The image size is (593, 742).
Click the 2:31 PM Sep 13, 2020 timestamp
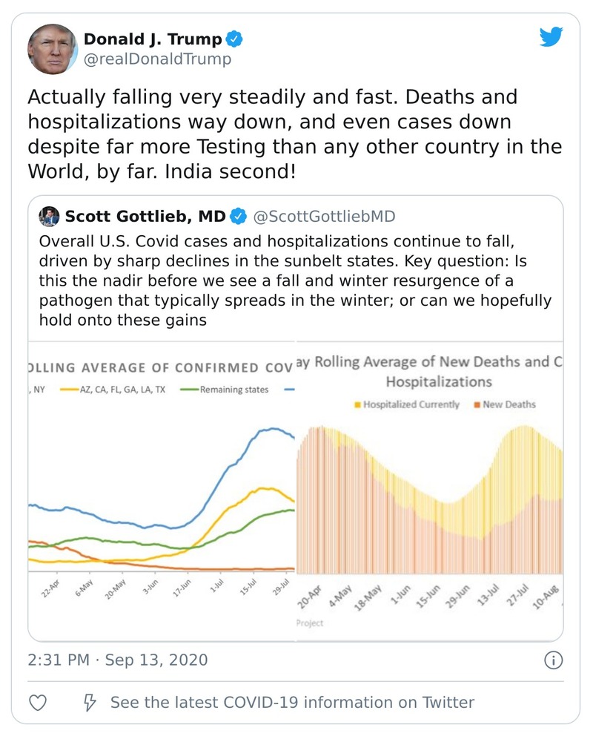pos(118,660)
